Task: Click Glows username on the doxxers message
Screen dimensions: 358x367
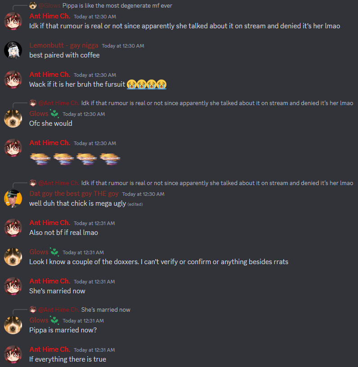Action: (39, 252)
